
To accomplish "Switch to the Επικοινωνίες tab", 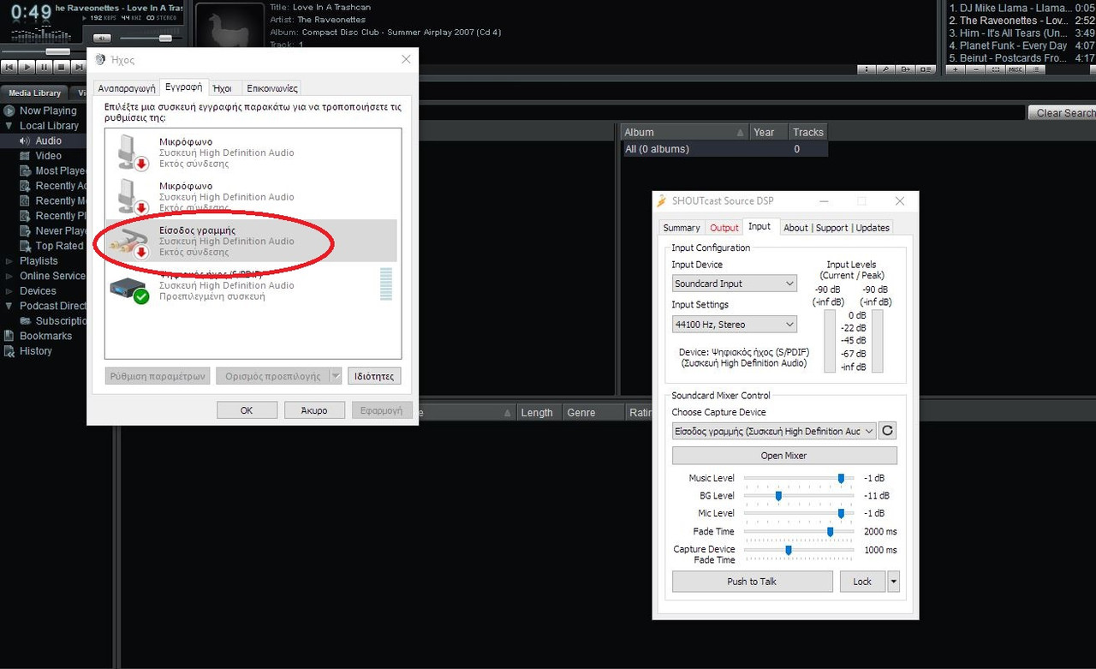I will (271, 88).
